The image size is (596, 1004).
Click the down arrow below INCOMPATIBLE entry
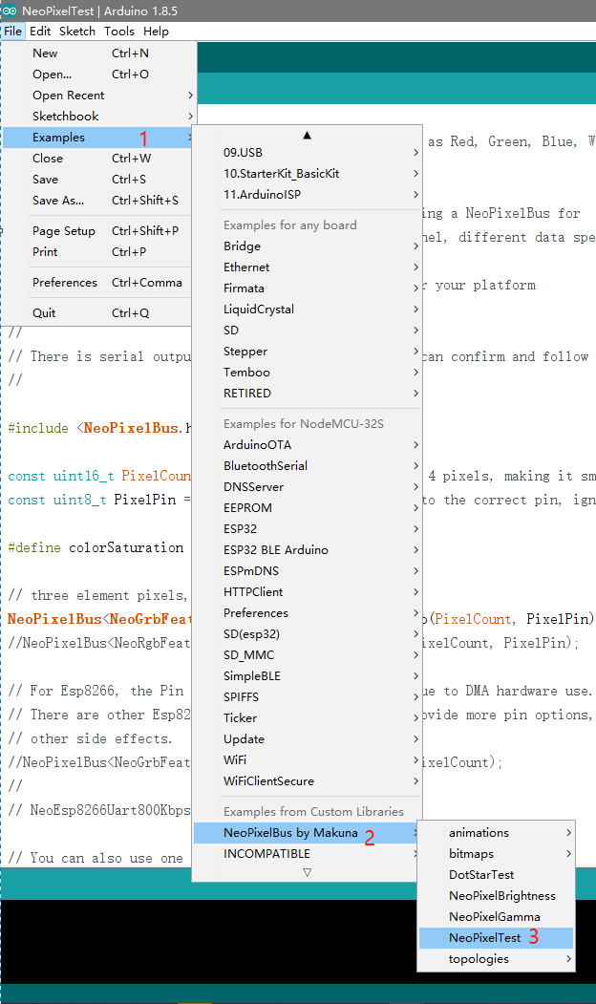307,872
